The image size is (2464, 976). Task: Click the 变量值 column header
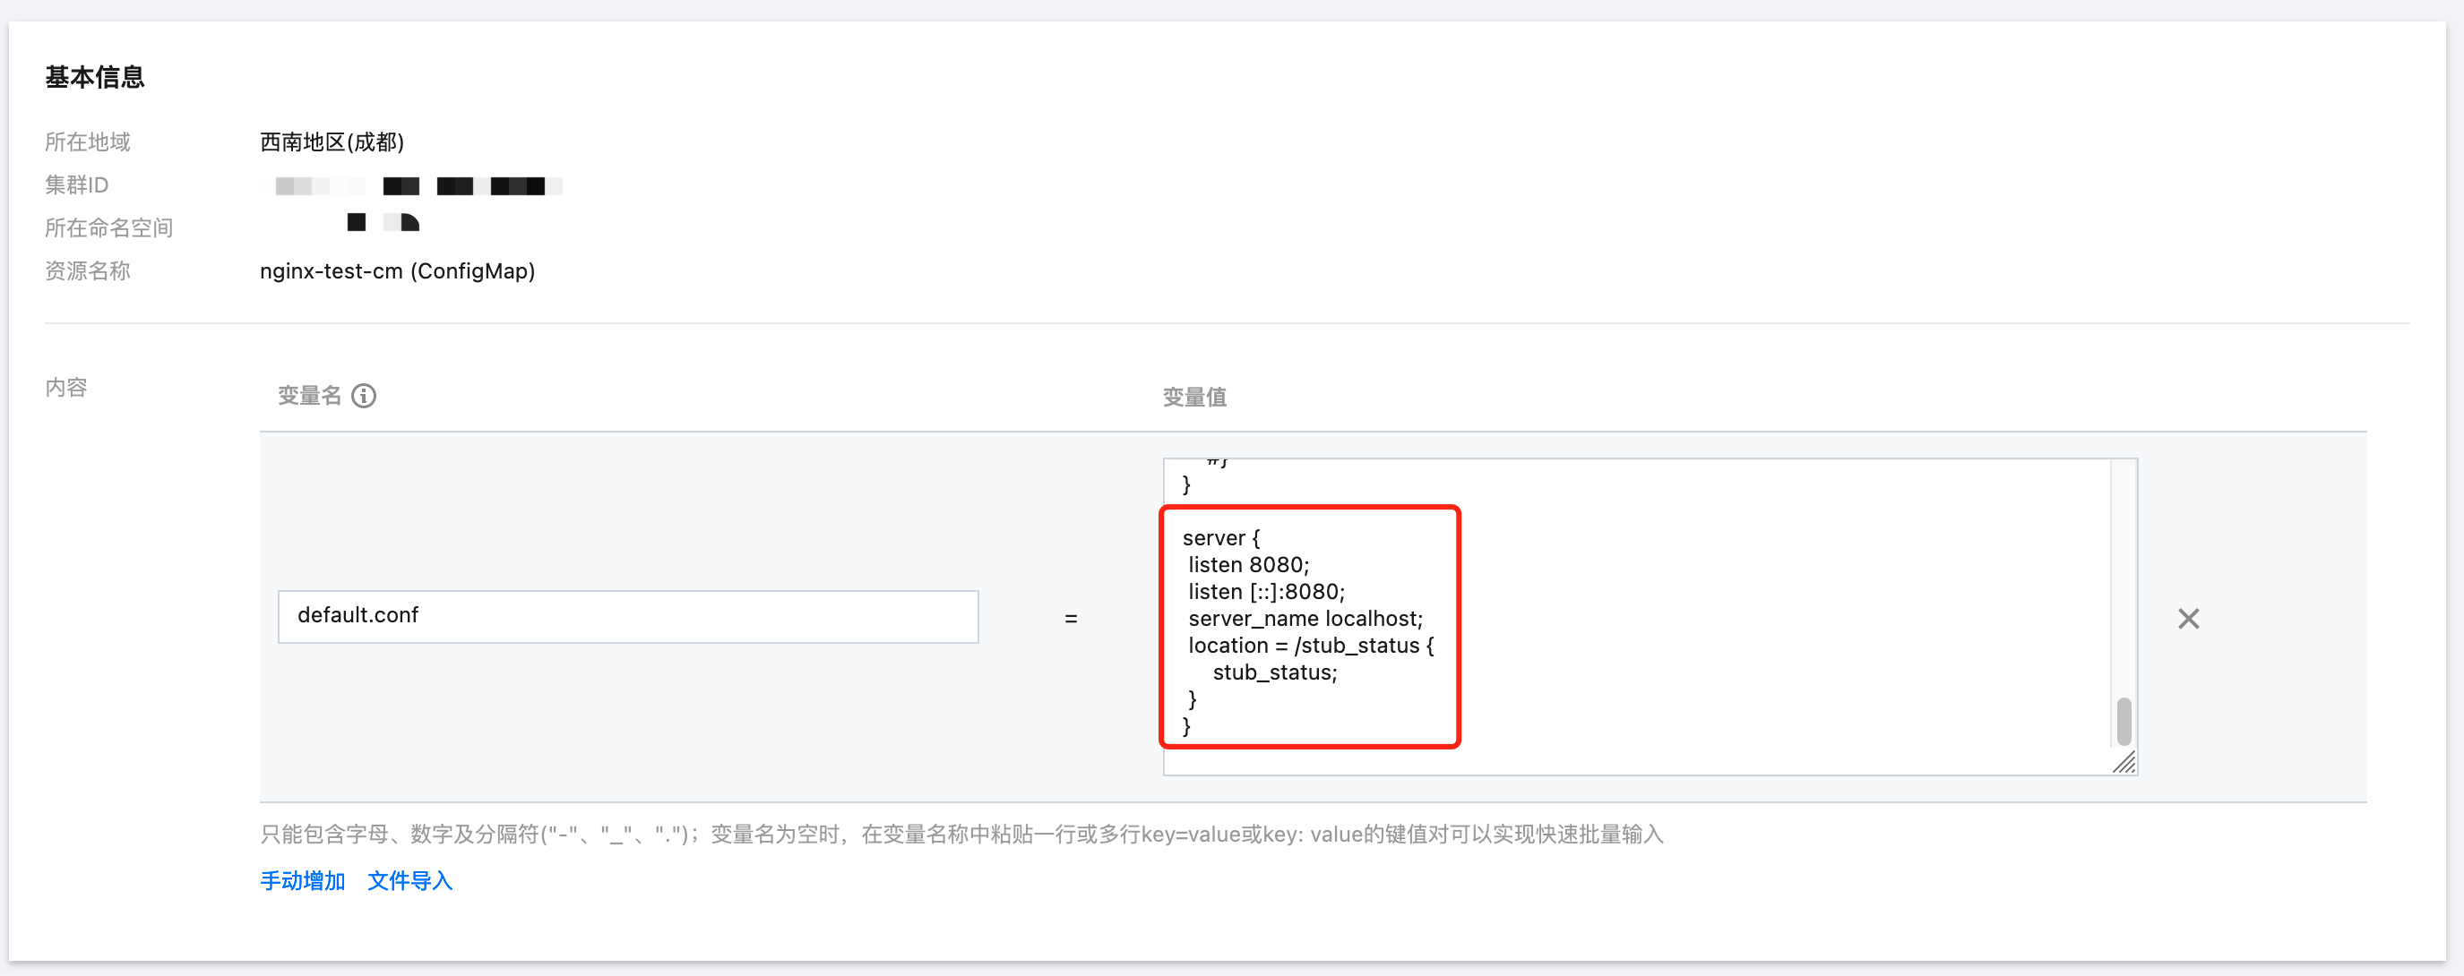pyautogui.click(x=1193, y=397)
